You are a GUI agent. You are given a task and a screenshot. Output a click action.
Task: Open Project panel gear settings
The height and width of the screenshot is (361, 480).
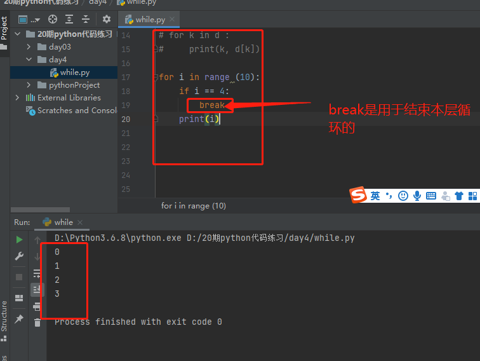click(107, 19)
